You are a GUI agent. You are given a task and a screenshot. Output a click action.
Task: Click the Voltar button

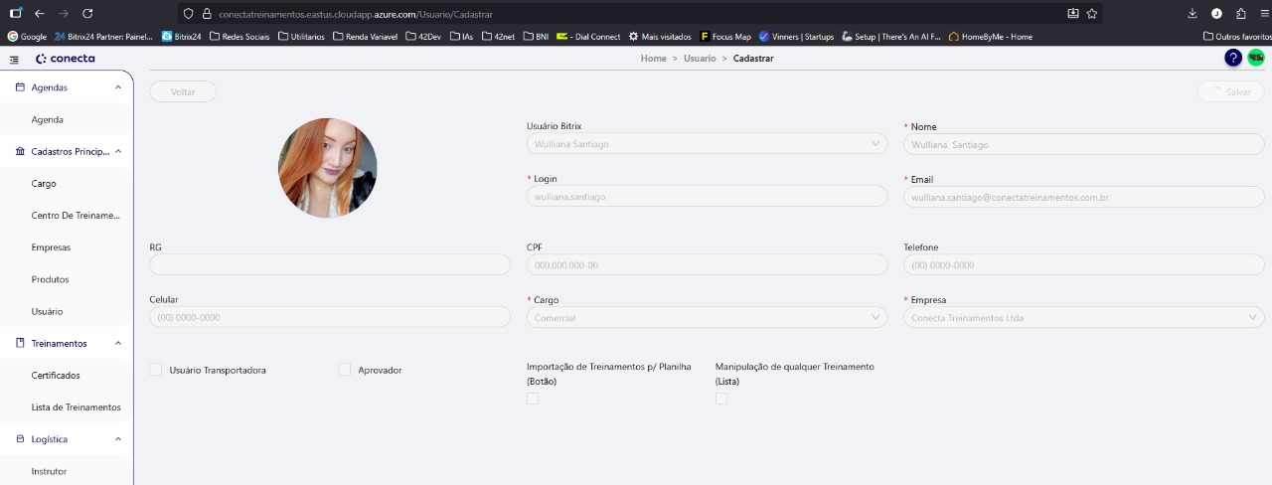click(183, 91)
